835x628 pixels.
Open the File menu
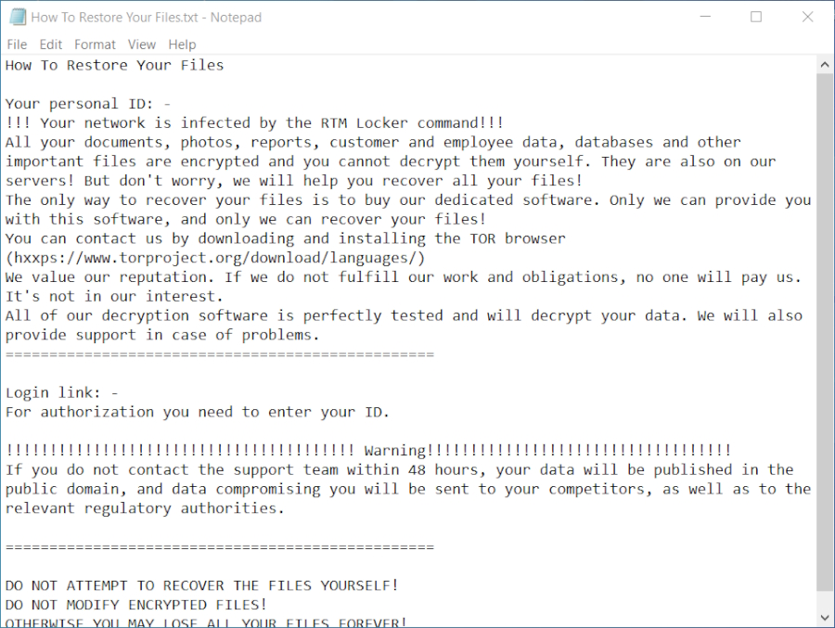(17, 45)
